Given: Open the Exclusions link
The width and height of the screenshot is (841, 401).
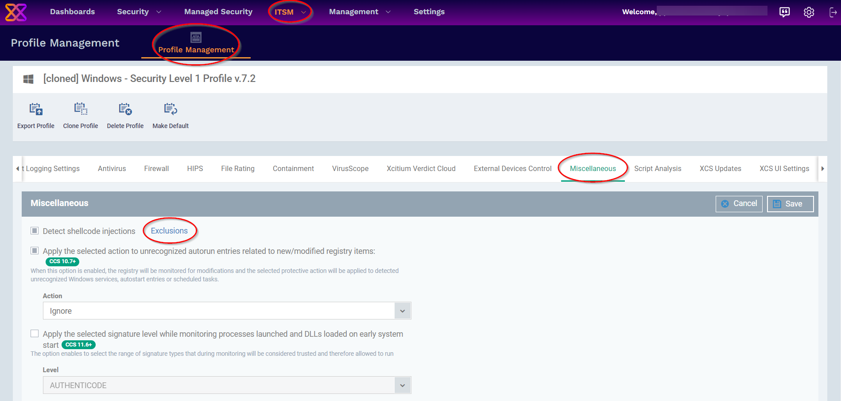Looking at the screenshot, I should [x=169, y=231].
